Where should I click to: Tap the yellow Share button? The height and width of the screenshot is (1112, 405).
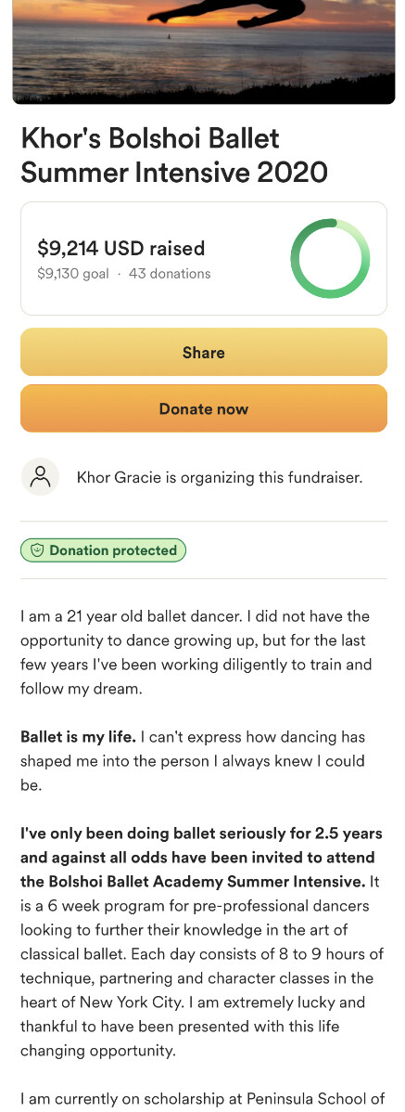204,352
